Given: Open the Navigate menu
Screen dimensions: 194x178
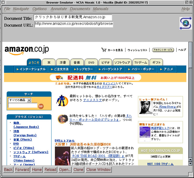Looking at the screenshot, I should [21, 9].
